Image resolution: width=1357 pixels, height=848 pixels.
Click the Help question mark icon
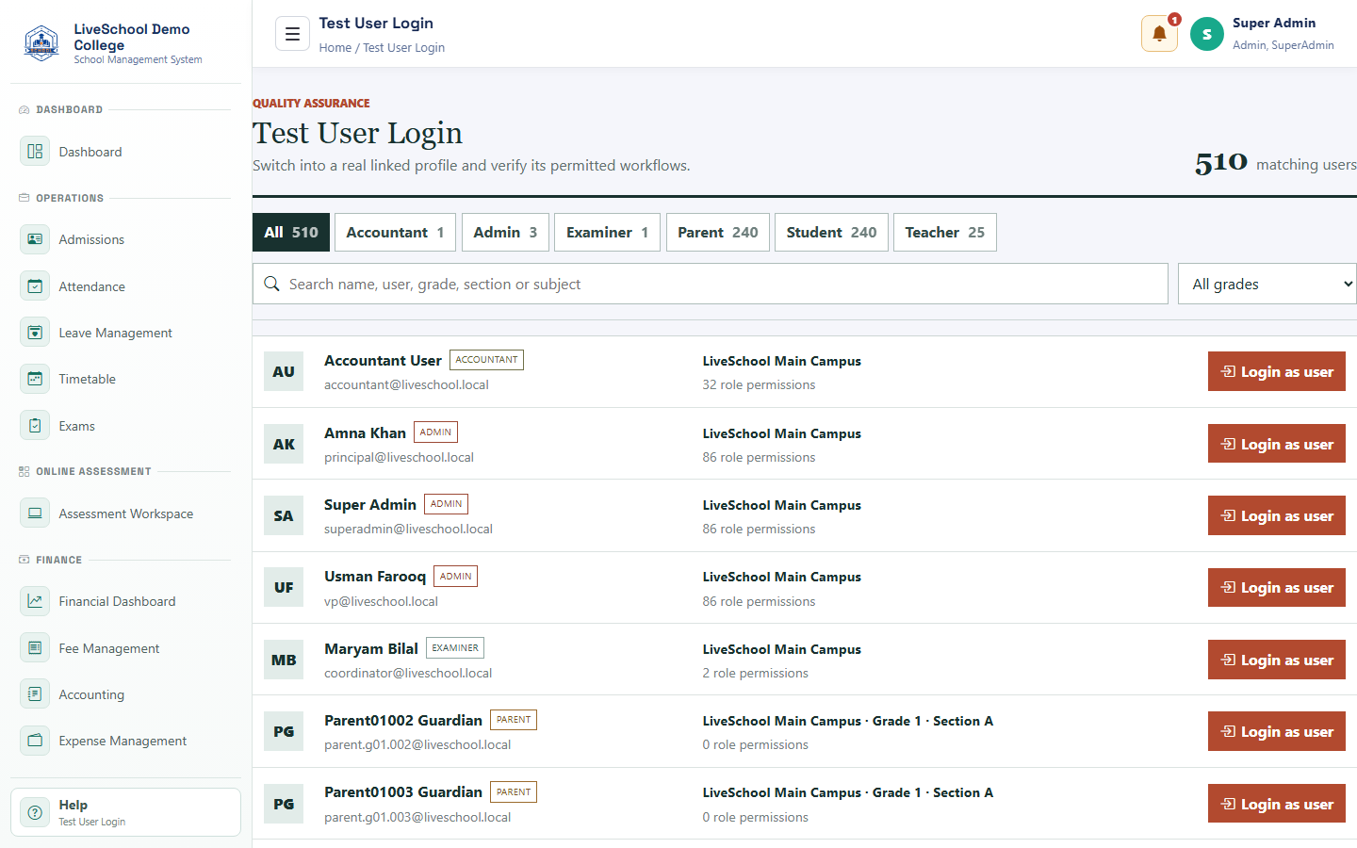click(35, 812)
